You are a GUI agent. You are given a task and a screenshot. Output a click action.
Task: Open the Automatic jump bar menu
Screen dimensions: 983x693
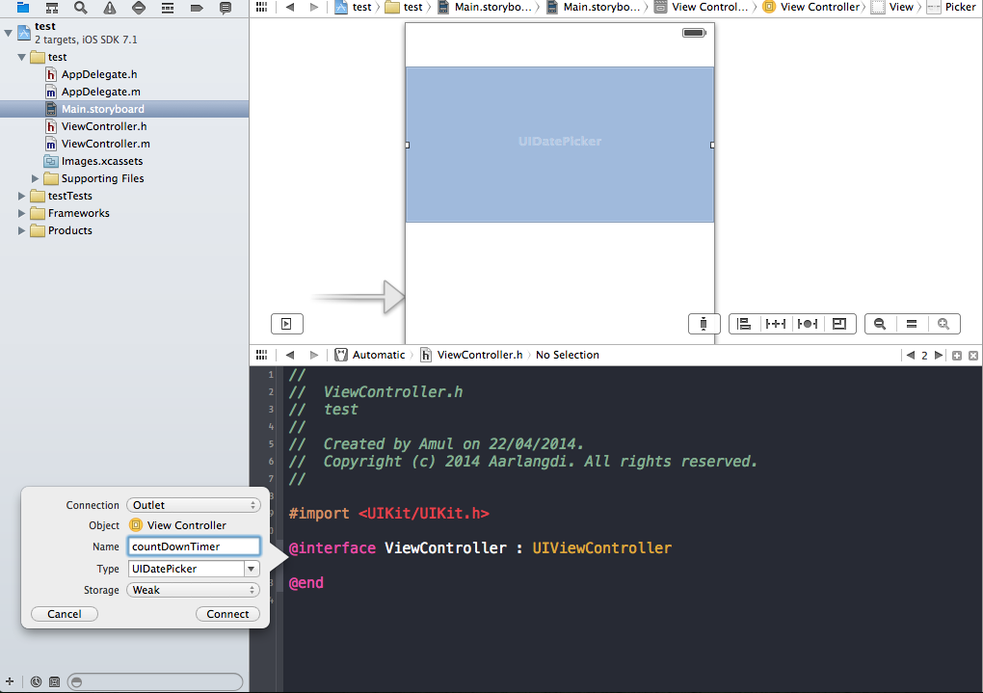click(376, 355)
